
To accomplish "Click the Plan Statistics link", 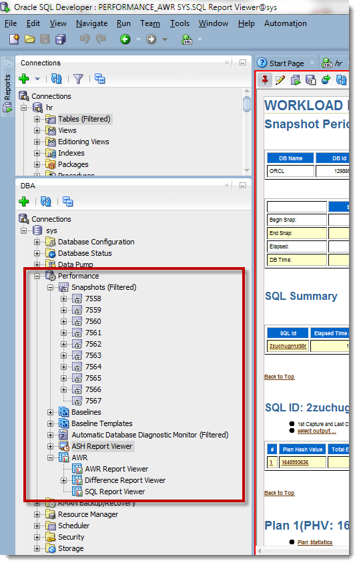I will [x=315, y=542].
